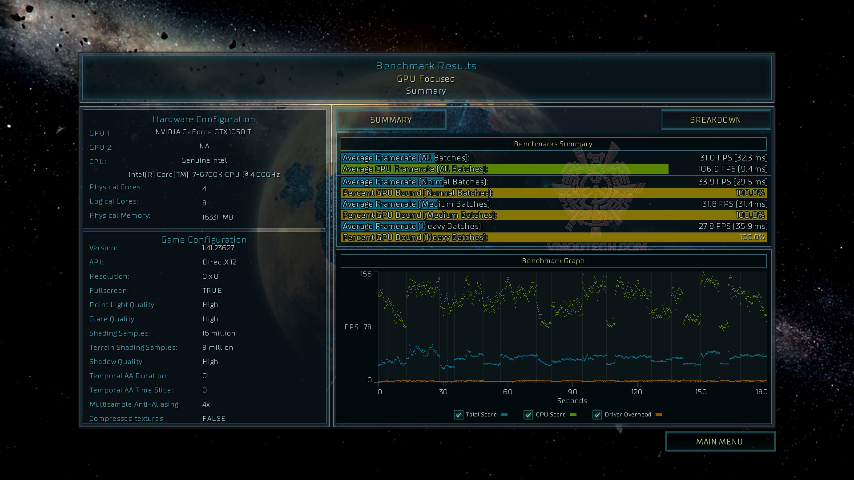Click Percent GPU Bound (Heavy Batches) bar
Image resolution: width=854 pixels, height=480 pixels.
pyautogui.click(x=553, y=237)
